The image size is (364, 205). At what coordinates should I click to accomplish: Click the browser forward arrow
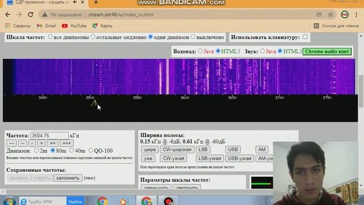pyautogui.click(x=19, y=15)
